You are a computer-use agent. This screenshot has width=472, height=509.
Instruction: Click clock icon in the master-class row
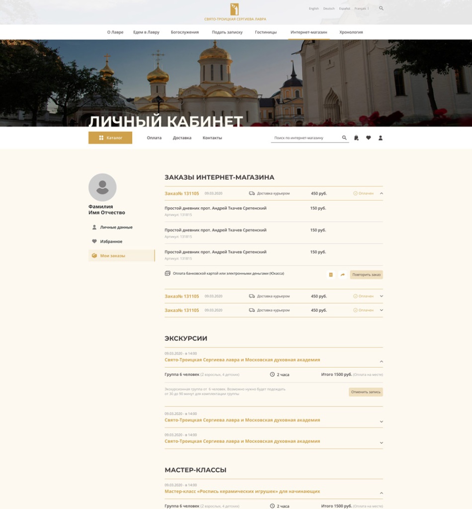[272, 506]
